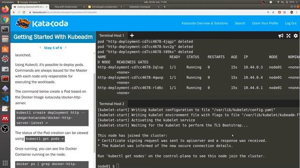Click the Chrome icon in the dock
Screen dimensions: 300x168
(x=5, y=19)
